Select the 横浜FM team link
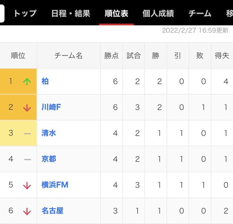233x224 pixels. 55,185
